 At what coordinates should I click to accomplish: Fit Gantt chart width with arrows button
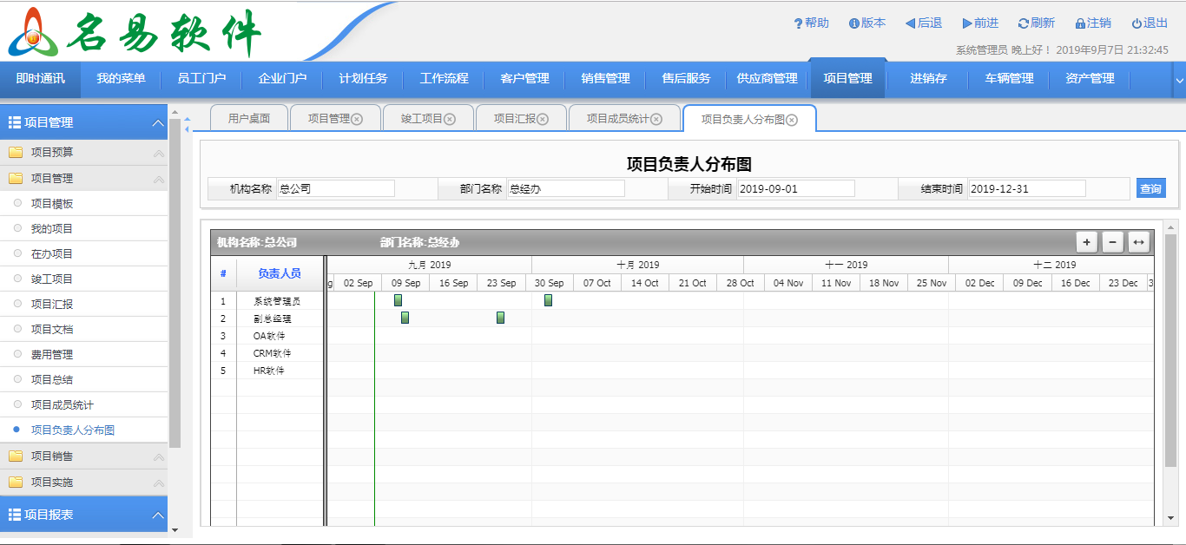pos(1138,242)
